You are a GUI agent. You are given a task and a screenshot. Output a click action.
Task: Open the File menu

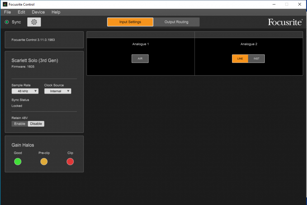click(x=7, y=12)
